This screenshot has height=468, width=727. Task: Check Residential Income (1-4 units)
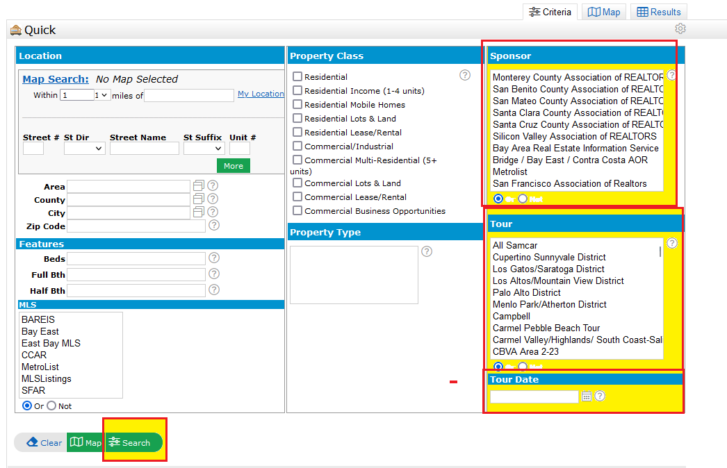[x=297, y=90]
